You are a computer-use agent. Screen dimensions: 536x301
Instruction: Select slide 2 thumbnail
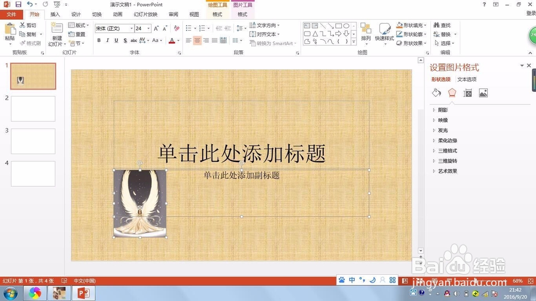(x=33, y=109)
